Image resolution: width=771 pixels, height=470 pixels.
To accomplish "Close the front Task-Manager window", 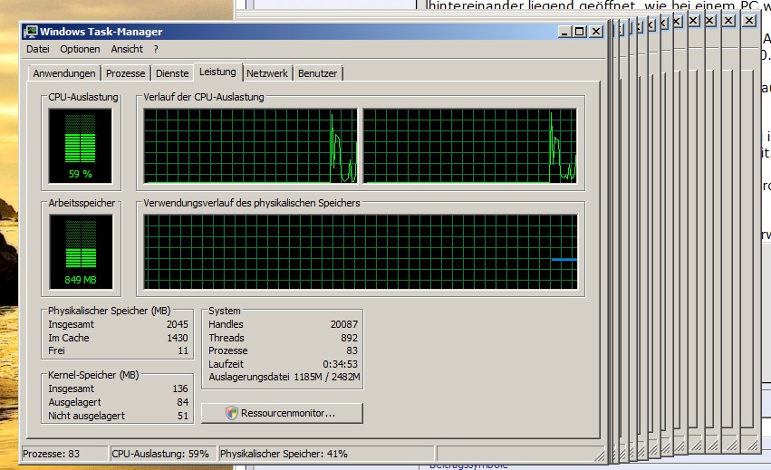I will (596, 32).
